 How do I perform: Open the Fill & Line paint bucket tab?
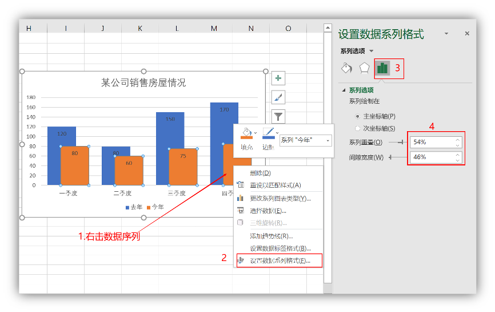(346, 68)
